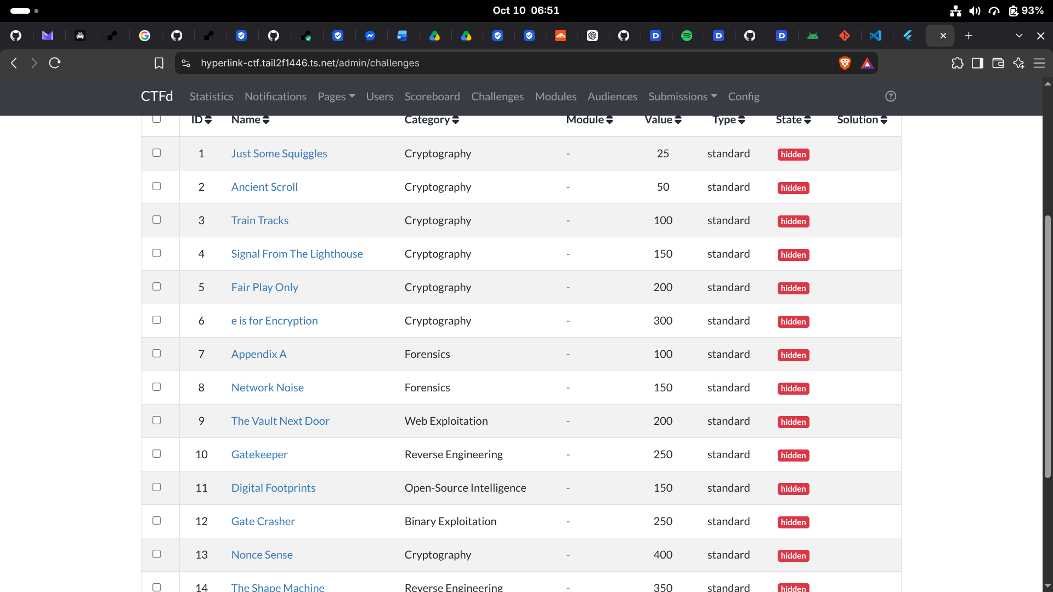Select checkbox for Just Some Squiggles
Viewport: 1053px width, 592px height.
click(157, 153)
